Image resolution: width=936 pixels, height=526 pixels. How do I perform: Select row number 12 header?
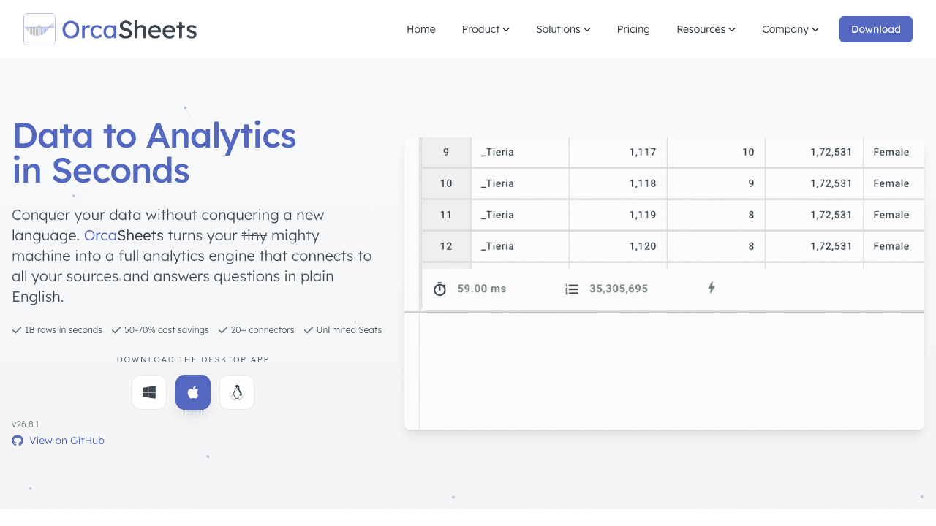[x=446, y=246]
